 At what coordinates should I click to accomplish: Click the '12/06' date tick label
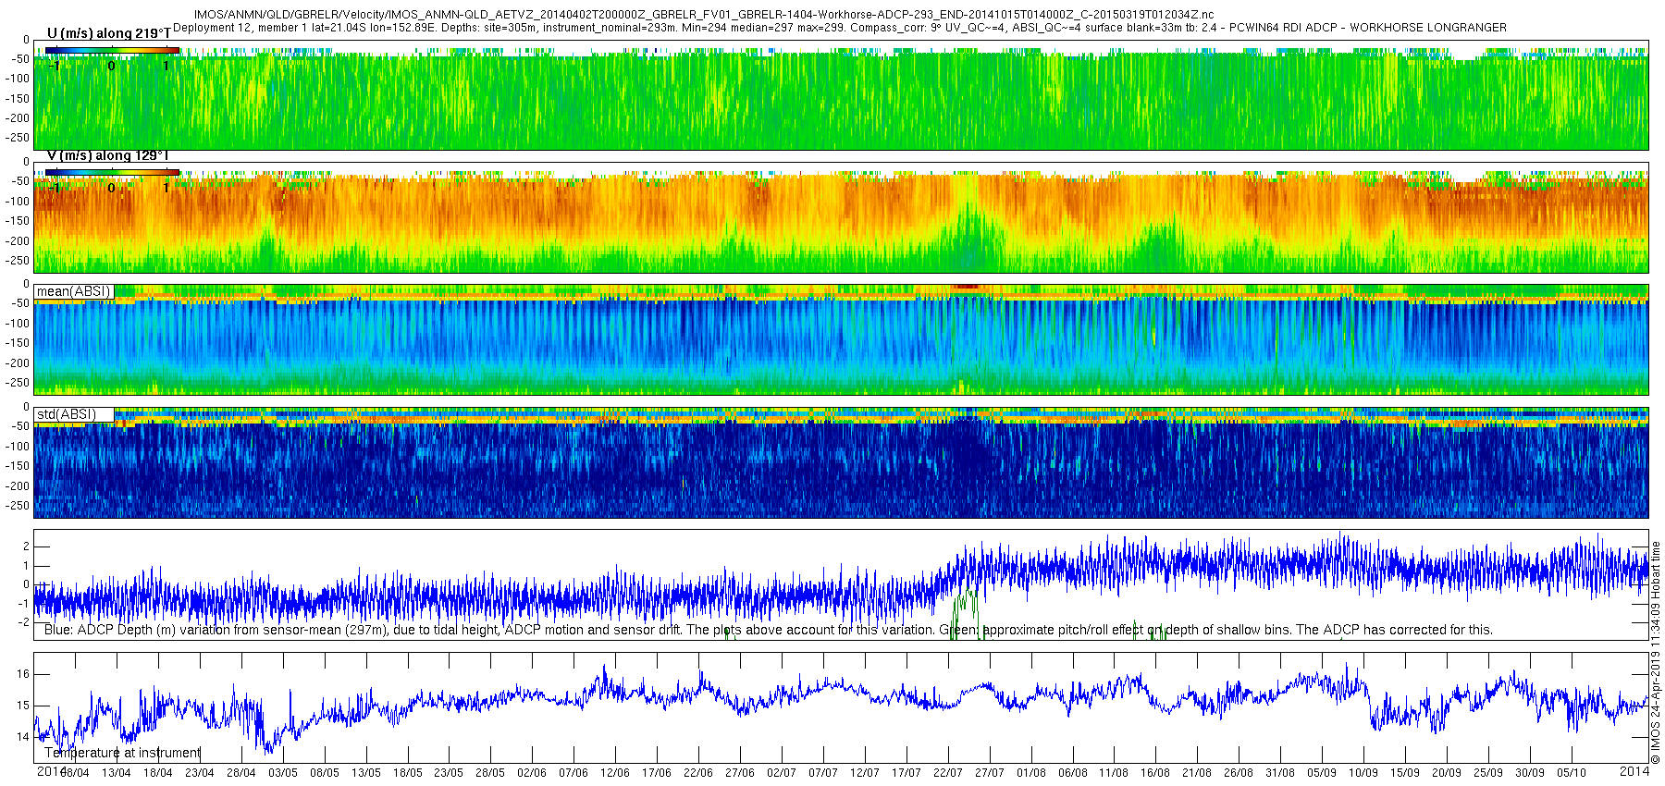pyautogui.click(x=614, y=773)
